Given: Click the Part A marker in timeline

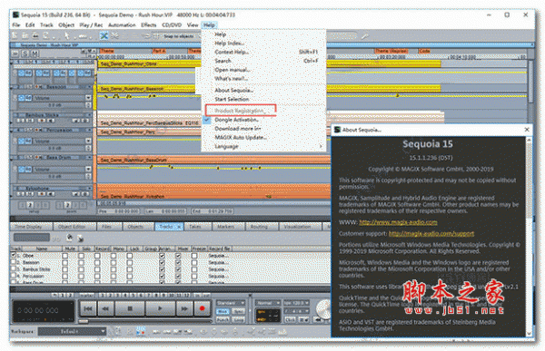Looking at the screenshot, I should click(x=159, y=51).
